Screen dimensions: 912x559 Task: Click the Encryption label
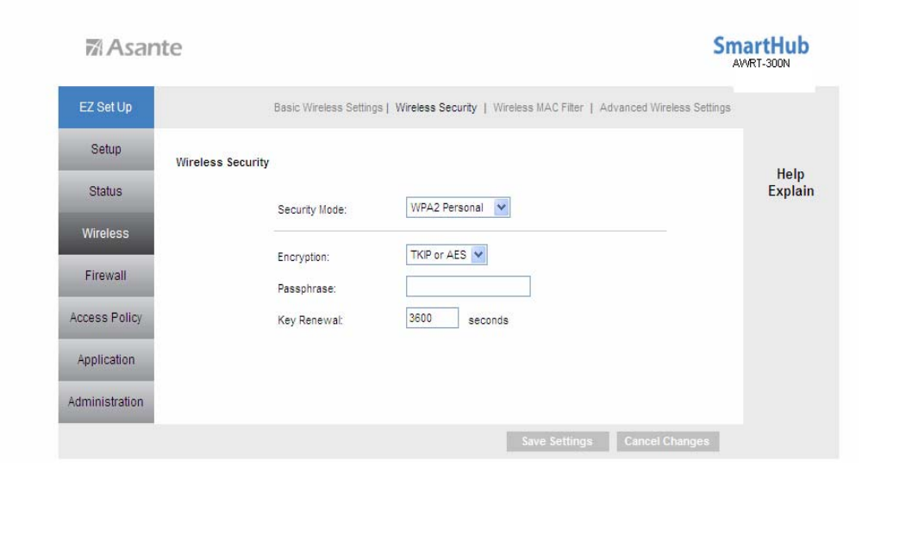click(x=303, y=257)
